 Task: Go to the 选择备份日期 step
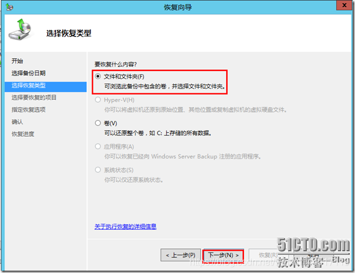pos(29,73)
